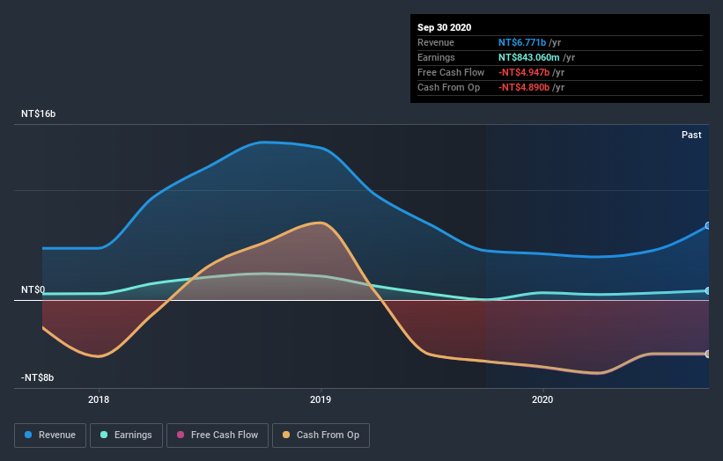
Task: Click the -NT$4.947b free cash flow value
Action: (524, 72)
